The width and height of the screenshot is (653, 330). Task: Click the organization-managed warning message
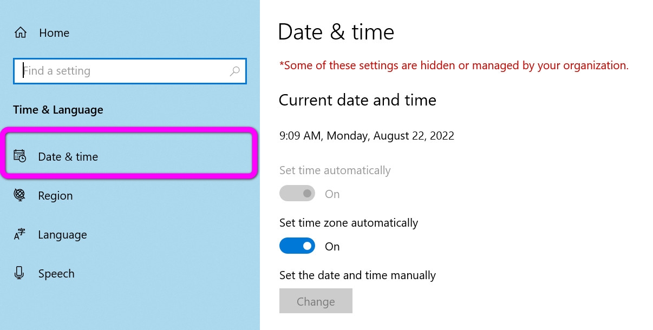[x=453, y=65]
